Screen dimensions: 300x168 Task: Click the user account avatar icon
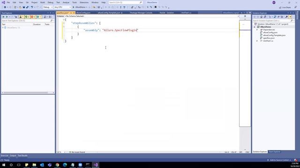(x=274, y=2)
